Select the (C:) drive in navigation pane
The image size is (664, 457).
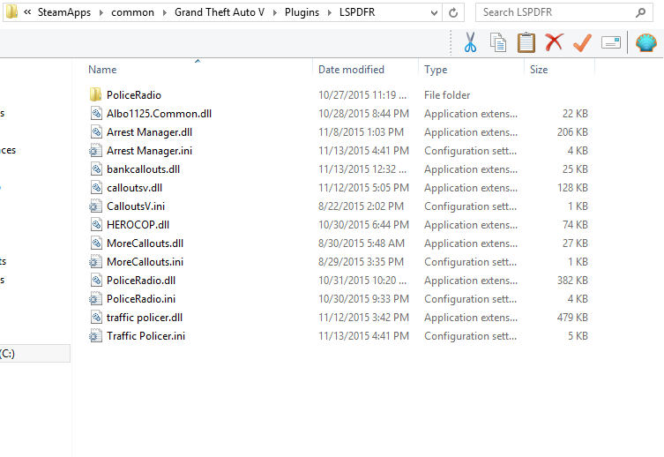tap(34, 353)
